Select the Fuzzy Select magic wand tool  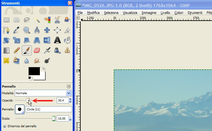[37, 20]
